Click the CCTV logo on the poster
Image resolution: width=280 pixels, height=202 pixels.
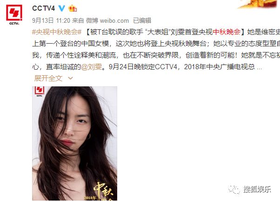click(40, 91)
